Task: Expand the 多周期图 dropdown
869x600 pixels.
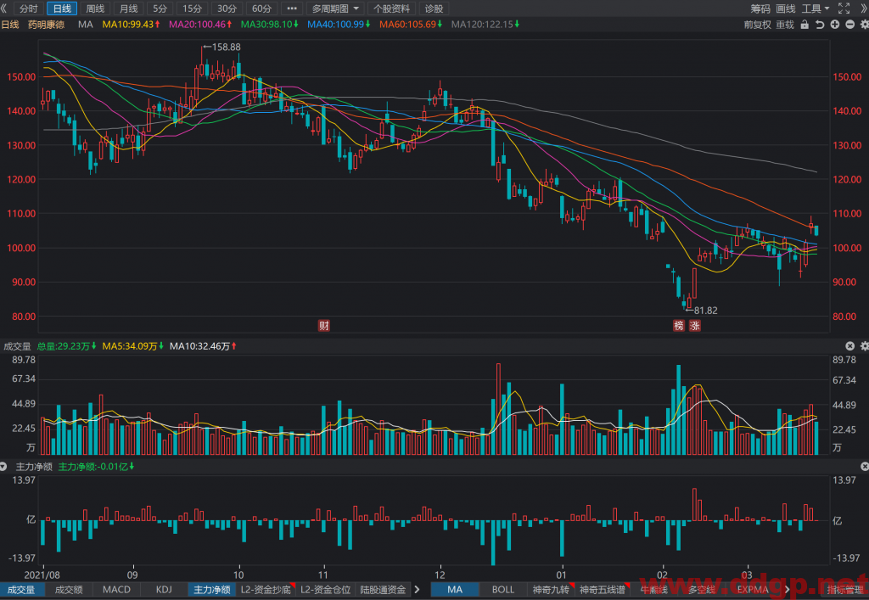Action: (x=335, y=8)
